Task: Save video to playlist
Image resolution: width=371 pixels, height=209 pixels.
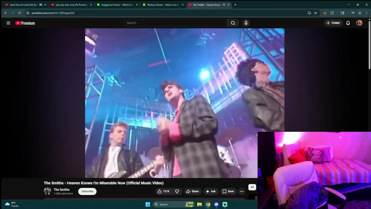Action: [228, 191]
